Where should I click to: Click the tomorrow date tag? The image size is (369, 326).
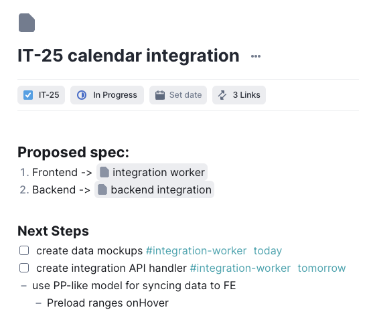coord(321,268)
